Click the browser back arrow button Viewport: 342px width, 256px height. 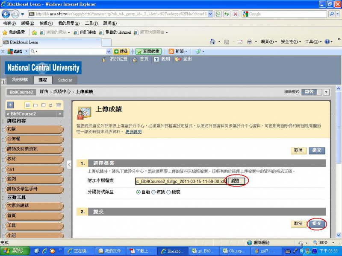pyautogui.click(x=7, y=14)
